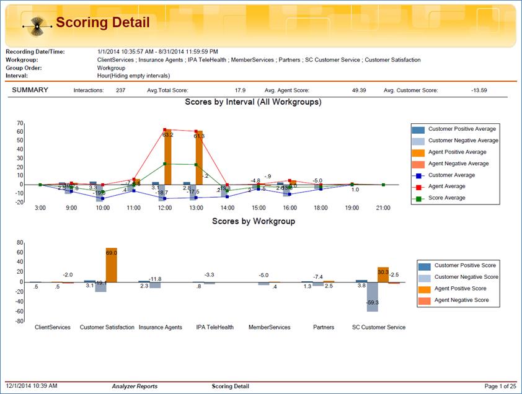
Task: Click the 30.3 SC Customer Service agent bar
Action: [383, 274]
